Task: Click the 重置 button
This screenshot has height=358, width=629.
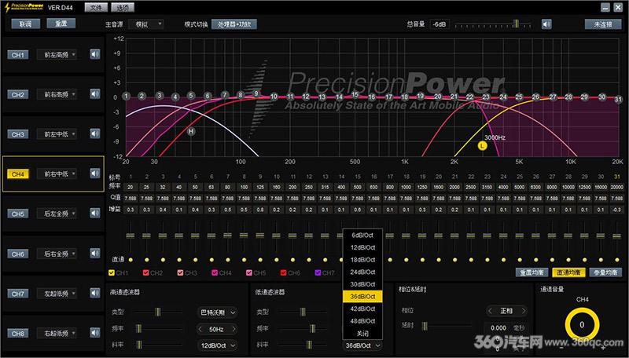Action: [x=61, y=24]
